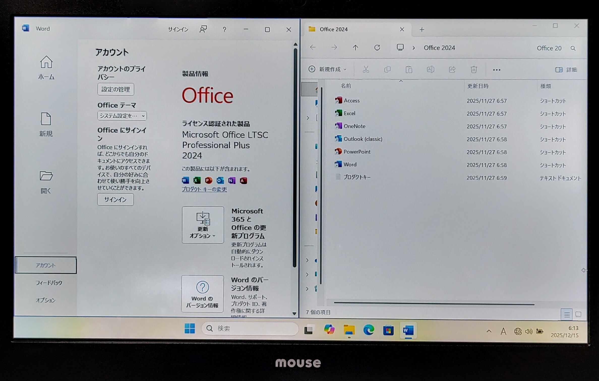Click the Up arrow navigation icon
The width and height of the screenshot is (599, 381).
[x=355, y=48]
